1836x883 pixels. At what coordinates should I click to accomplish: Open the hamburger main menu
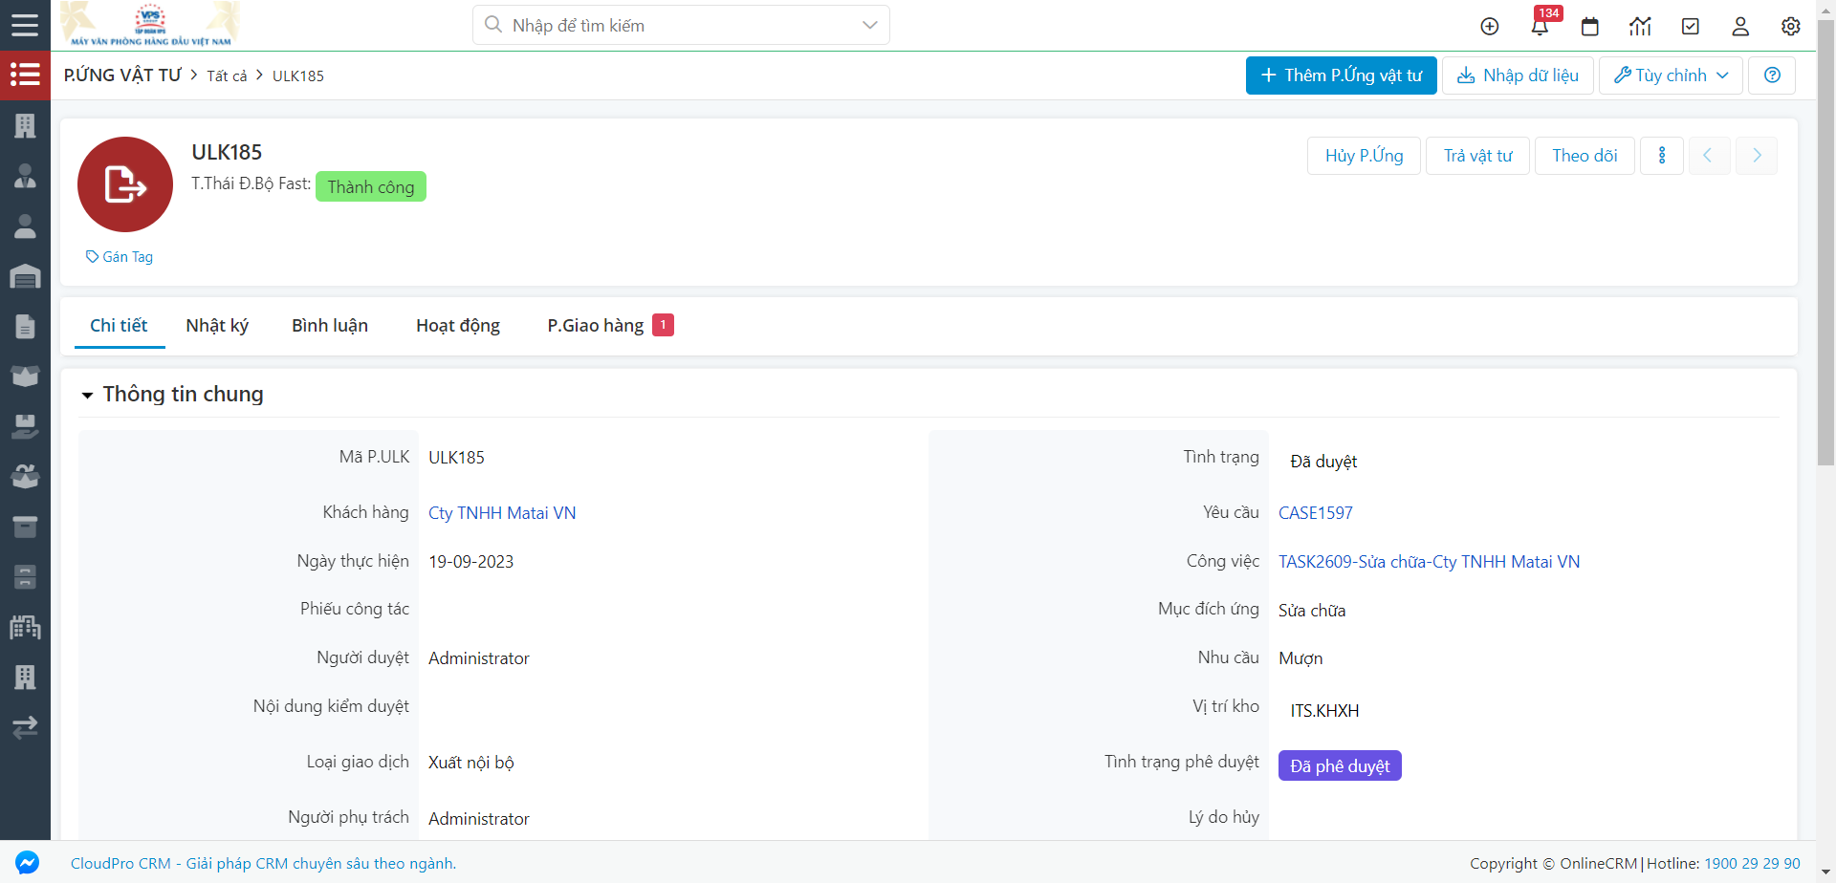(x=25, y=25)
